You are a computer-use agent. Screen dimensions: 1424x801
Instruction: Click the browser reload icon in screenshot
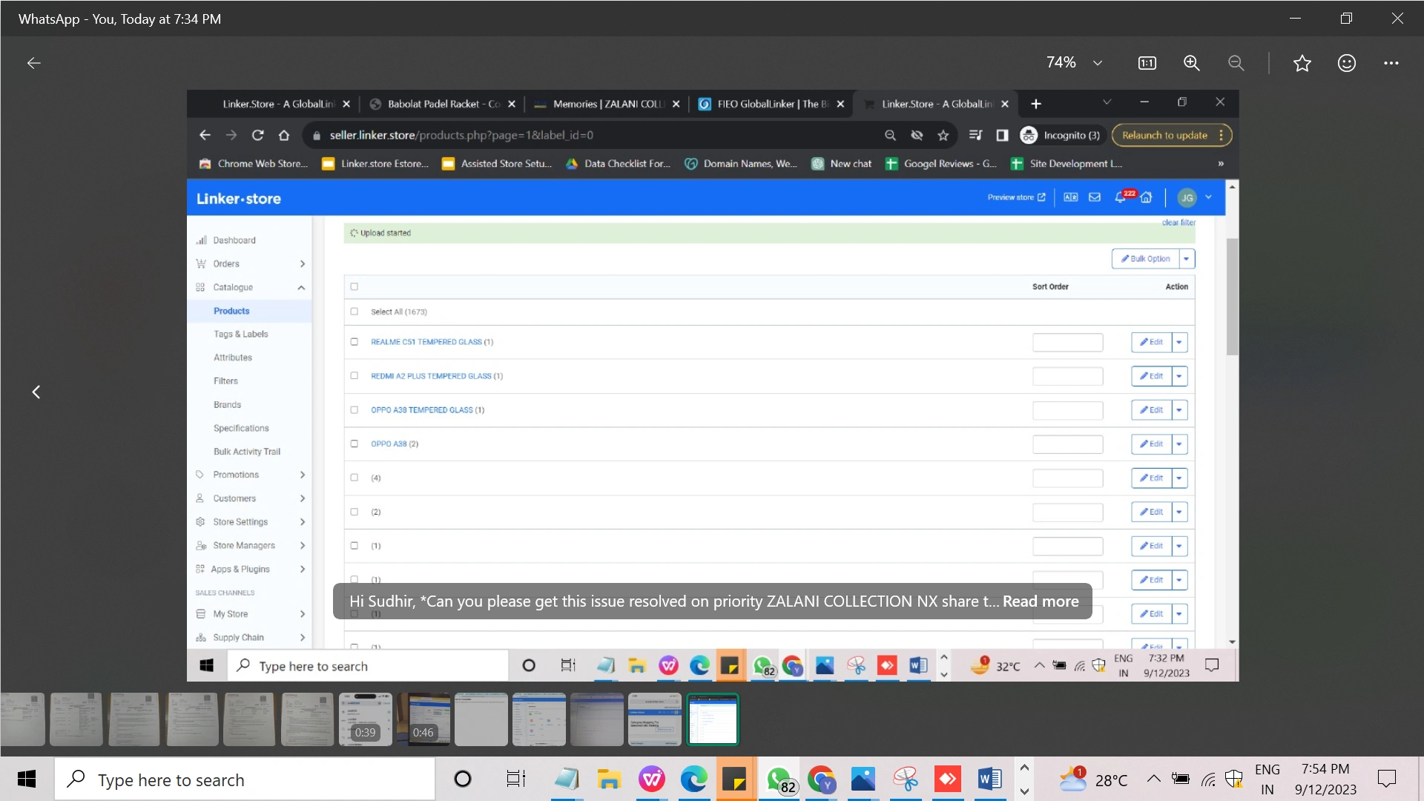tap(257, 135)
